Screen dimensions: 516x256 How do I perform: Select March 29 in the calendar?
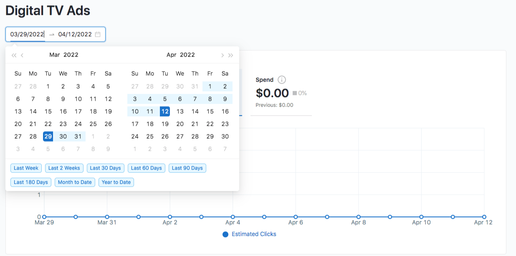click(x=48, y=136)
